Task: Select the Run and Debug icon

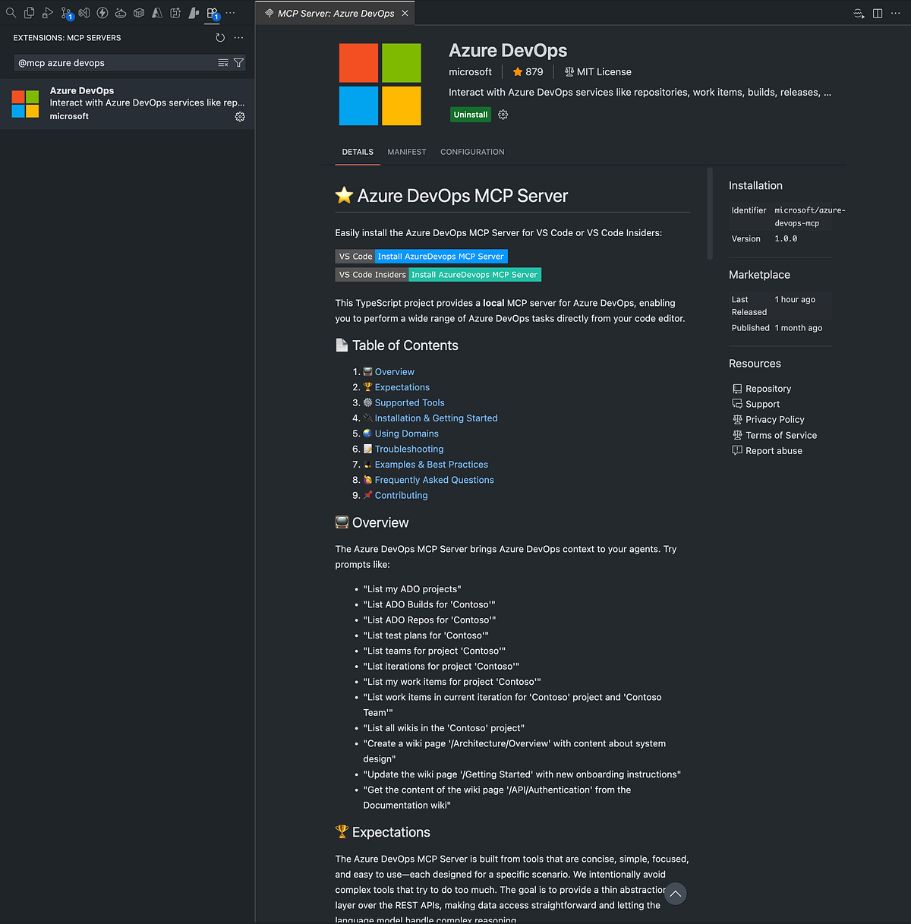Action: pos(46,13)
